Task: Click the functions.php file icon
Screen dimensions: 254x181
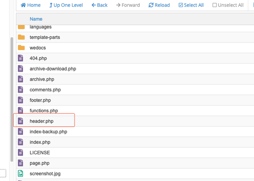Action: click(x=20, y=110)
